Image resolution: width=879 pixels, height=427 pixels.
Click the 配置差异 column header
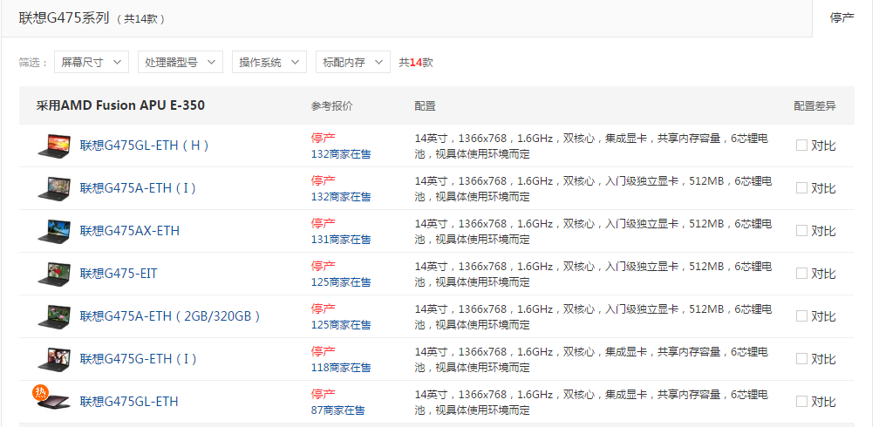coord(814,106)
